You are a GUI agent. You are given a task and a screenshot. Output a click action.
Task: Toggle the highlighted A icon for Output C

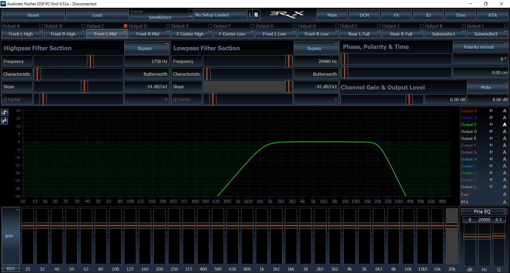505,125
